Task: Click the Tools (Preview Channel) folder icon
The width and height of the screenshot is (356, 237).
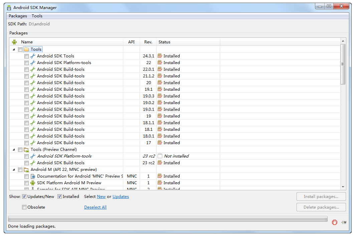Action: point(26,150)
